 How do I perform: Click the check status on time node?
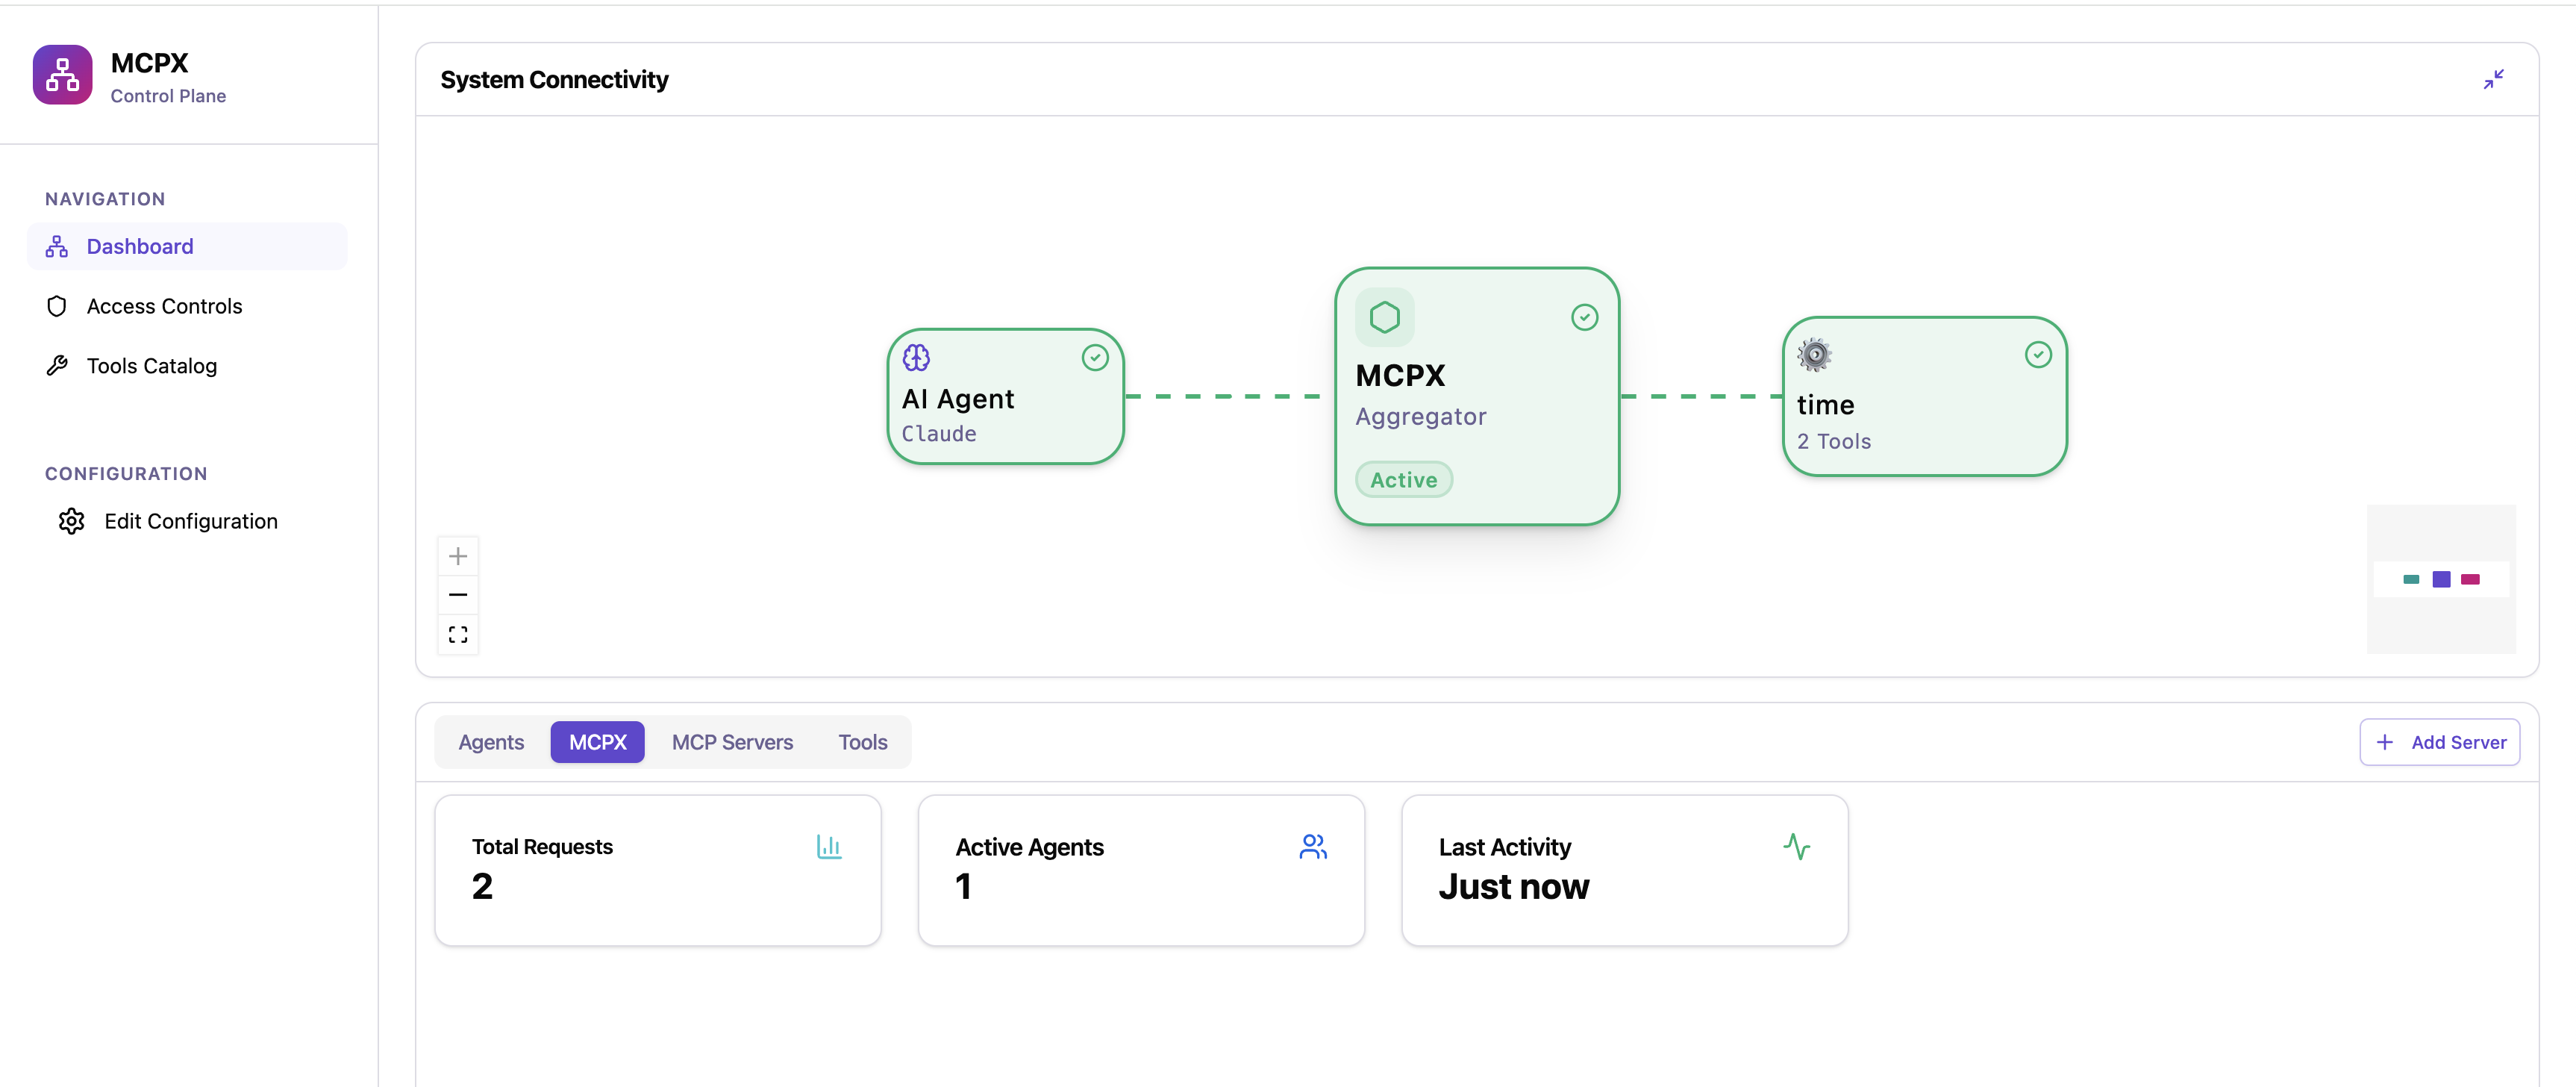(2037, 354)
